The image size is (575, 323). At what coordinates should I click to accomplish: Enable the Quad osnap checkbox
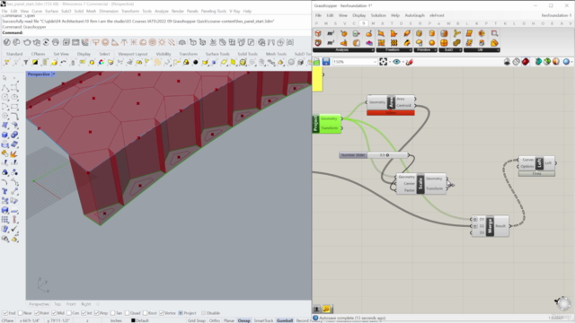[x=127, y=313]
